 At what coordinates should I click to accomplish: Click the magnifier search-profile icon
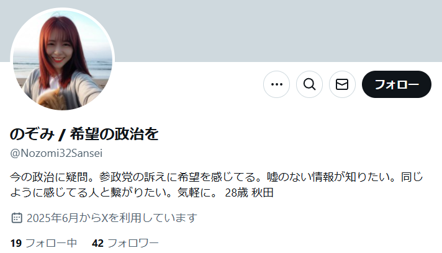pyautogui.click(x=309, y=84)
